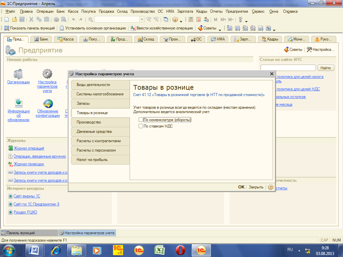Screen dimensions: 343x257
Task: Select Запасы section in dialog
Action: point(100,103)
